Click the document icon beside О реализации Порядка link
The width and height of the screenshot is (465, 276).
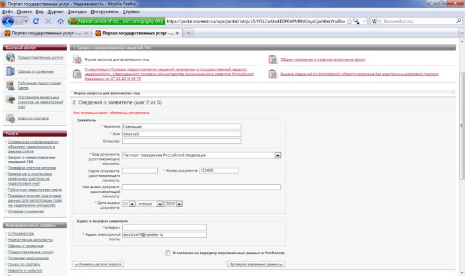pos(77,74)
